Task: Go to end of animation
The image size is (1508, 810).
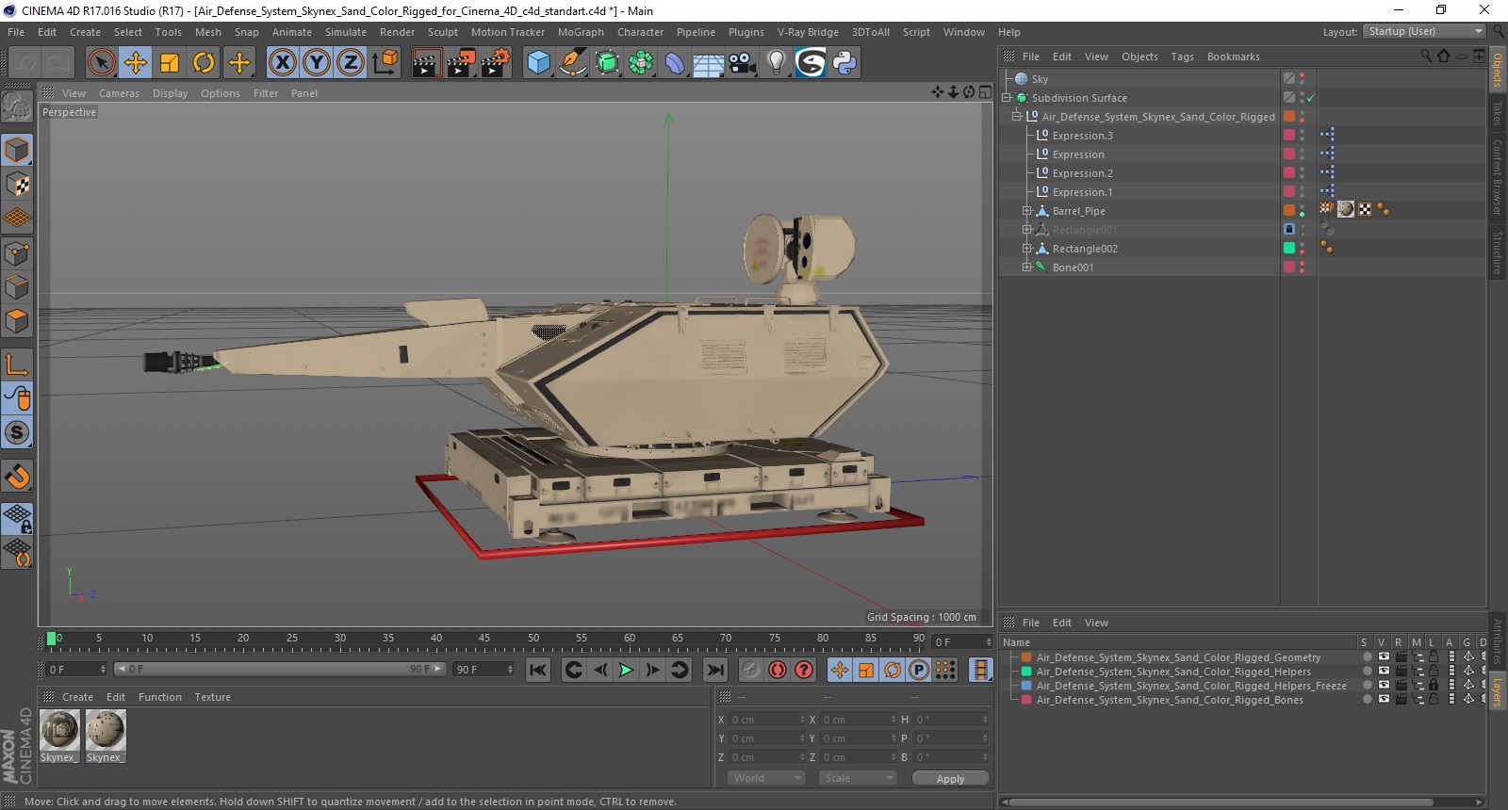Action: click(715, 670)
